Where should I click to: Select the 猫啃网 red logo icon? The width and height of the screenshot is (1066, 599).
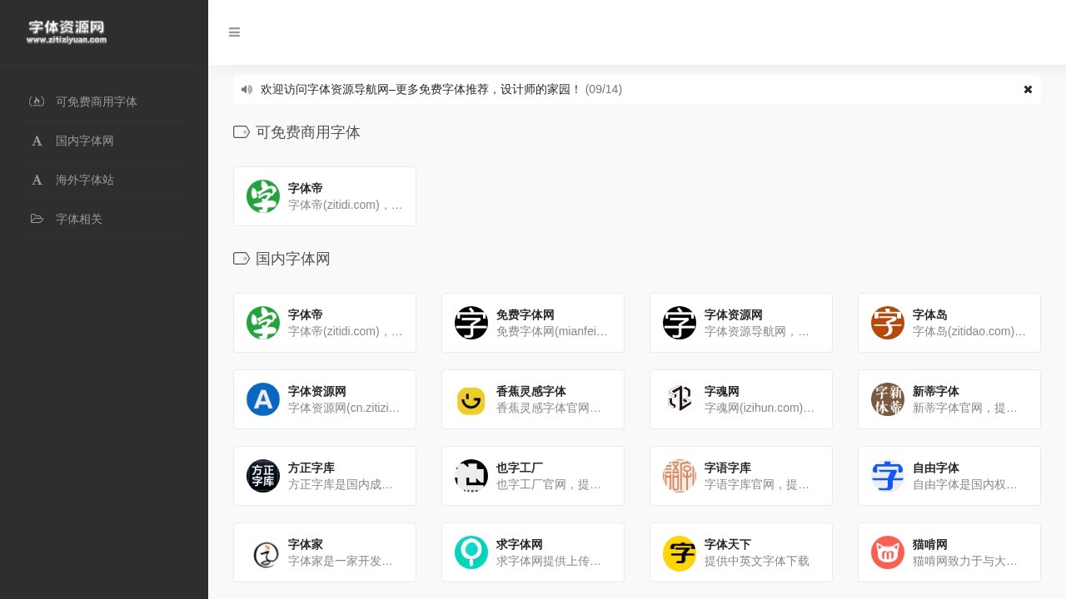click(x=888, y=552)
